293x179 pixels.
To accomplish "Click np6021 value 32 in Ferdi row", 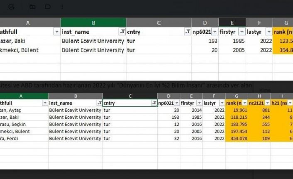I will [168, 138].
